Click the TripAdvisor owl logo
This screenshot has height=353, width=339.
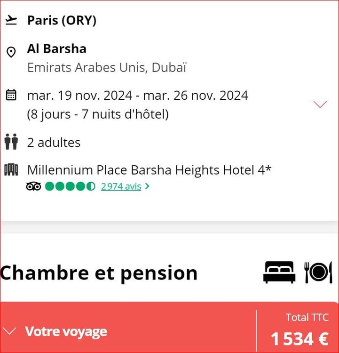pyautogui.click(x=33, y=186)
